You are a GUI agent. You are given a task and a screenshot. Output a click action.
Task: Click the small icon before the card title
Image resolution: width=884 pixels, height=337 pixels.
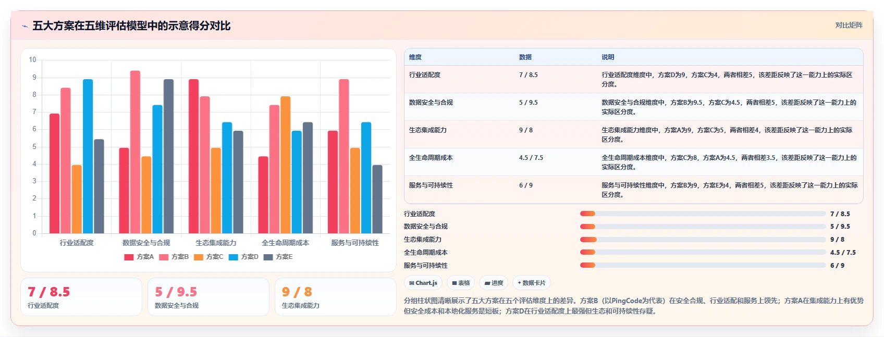24,26
